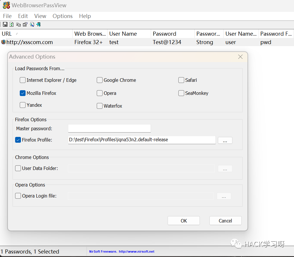Click the 'Firefox 32+' cell
294x257 pixels.
tap(89, 42)
